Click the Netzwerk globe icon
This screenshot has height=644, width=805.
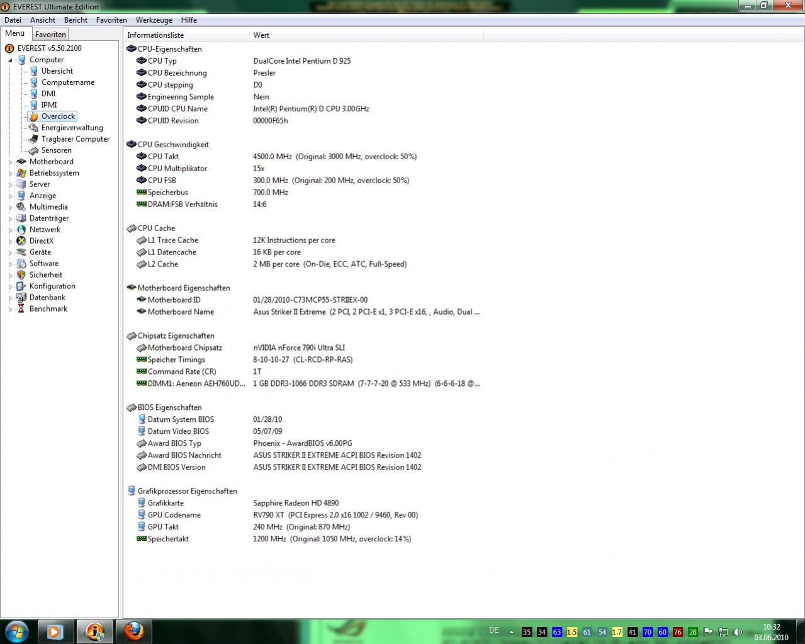coord(21,230)
